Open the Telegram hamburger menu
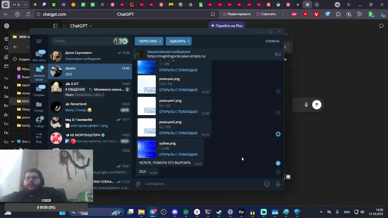 39,41
